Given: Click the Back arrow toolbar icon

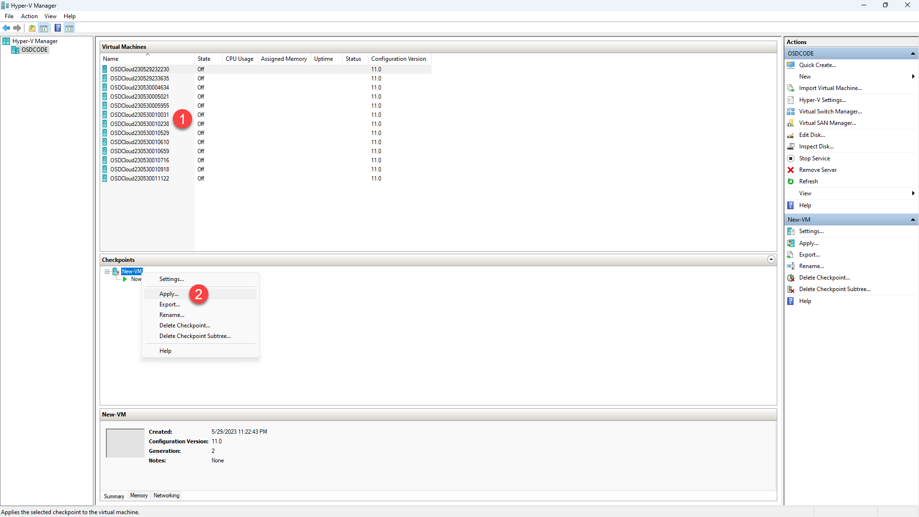Looking at the screenshot, I should coord(6,28).
